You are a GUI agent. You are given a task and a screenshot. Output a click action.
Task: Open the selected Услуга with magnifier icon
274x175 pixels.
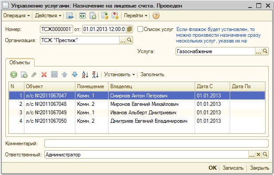(265, 51)
